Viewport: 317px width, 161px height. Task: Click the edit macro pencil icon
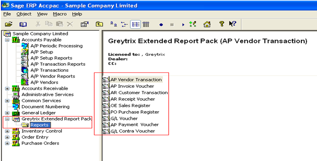pyautogui.click(x=193, y=24)
